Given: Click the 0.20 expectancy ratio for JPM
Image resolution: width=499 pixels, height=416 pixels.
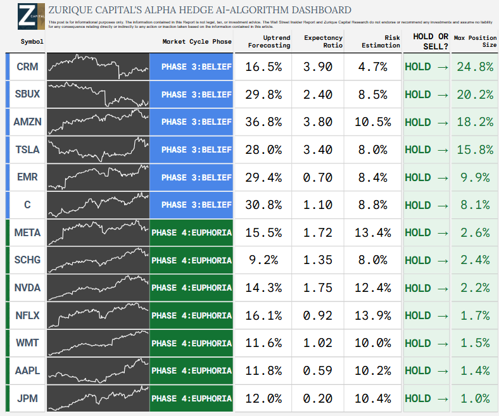Looking at the screenshot, I should coord(318,398).
